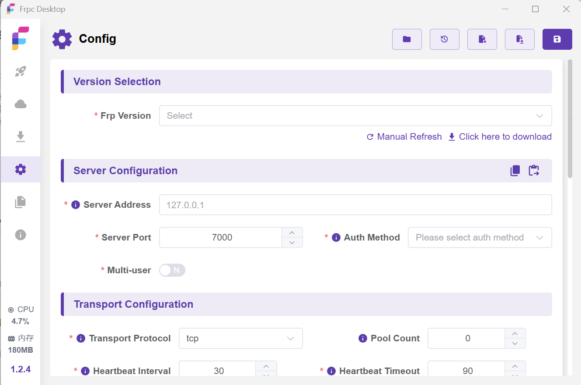This screenshot has height=385, width=581.
Task: Click the info icon beside Server Address
Action: (x=76, y=205)
